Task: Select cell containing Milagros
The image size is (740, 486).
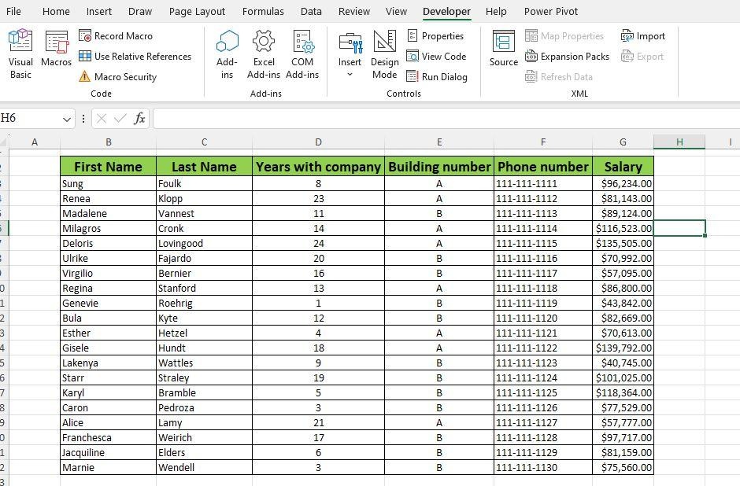Action: tap(108, 229)
